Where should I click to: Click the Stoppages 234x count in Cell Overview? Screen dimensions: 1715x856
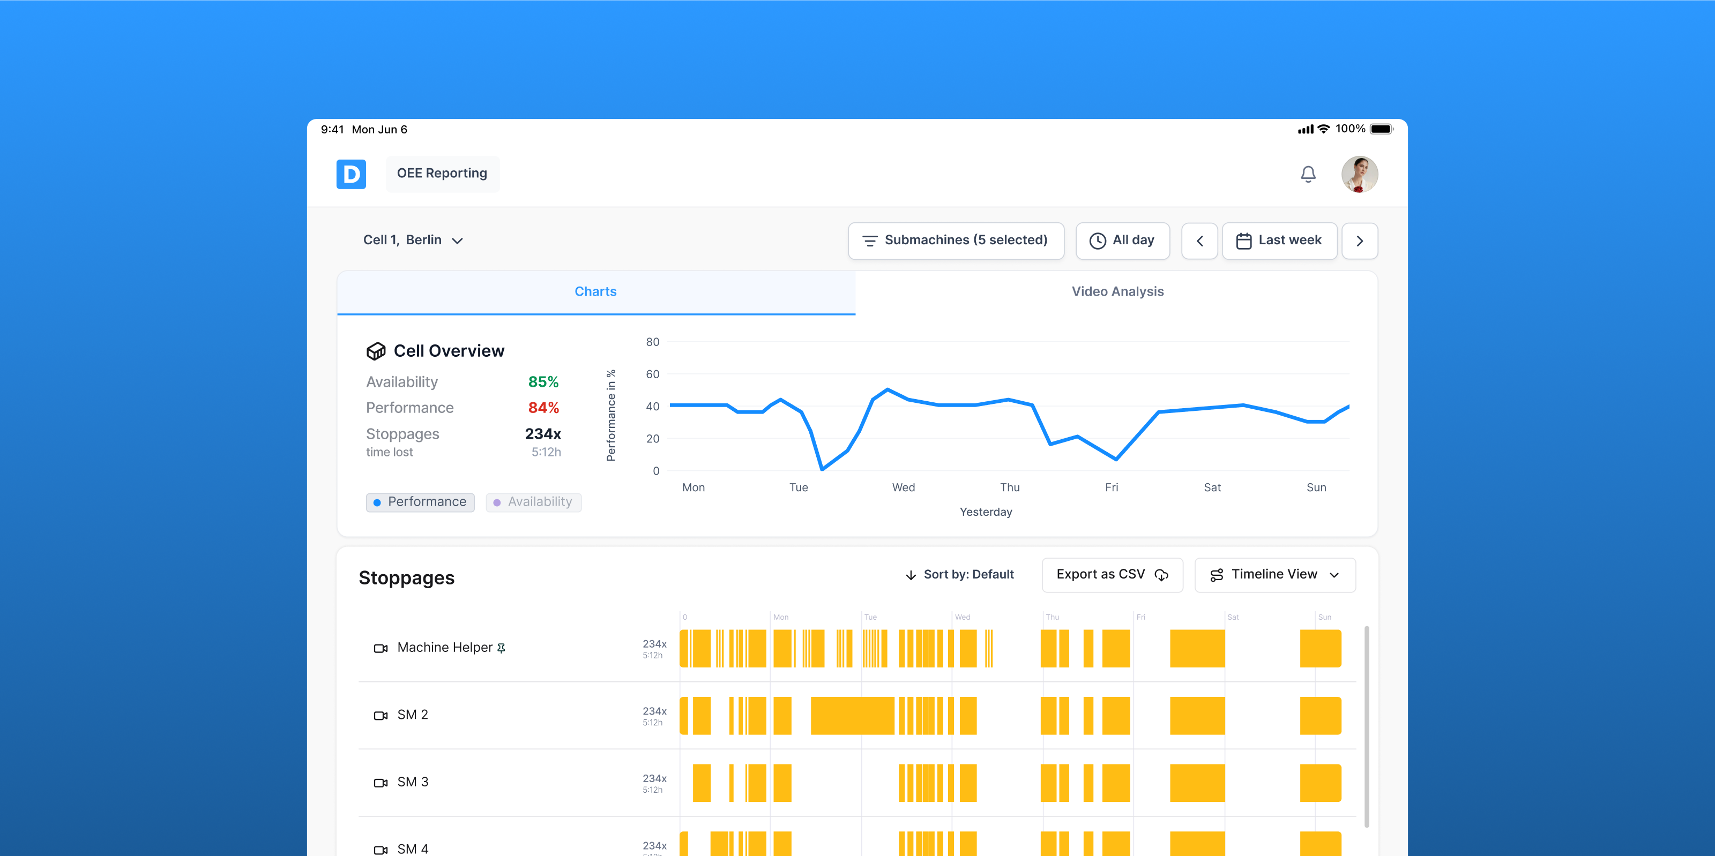tap(542, 434)
